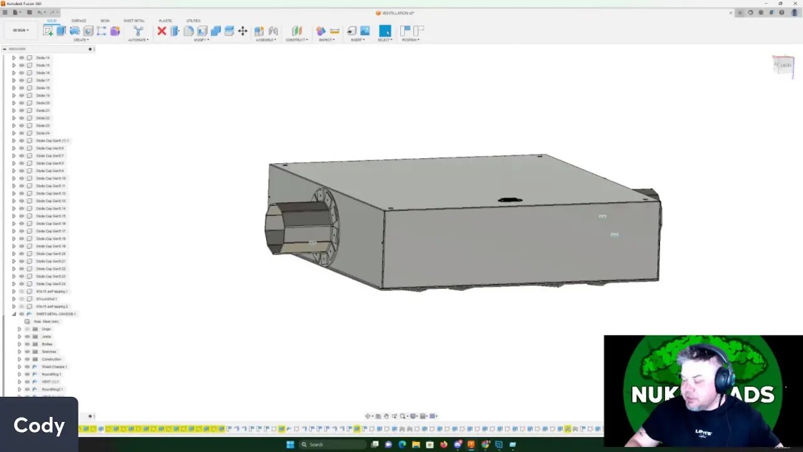Click the Insert image icon

(x=364, y=31)
